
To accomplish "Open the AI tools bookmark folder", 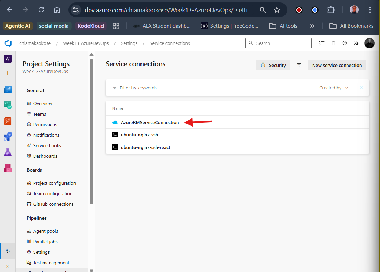I will (x=283, y=26).
